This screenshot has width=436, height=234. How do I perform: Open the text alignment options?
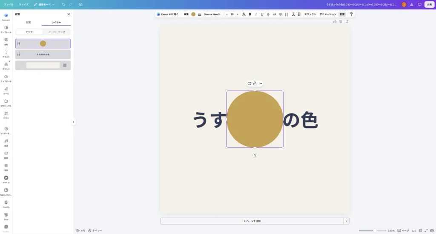[281, 14]
